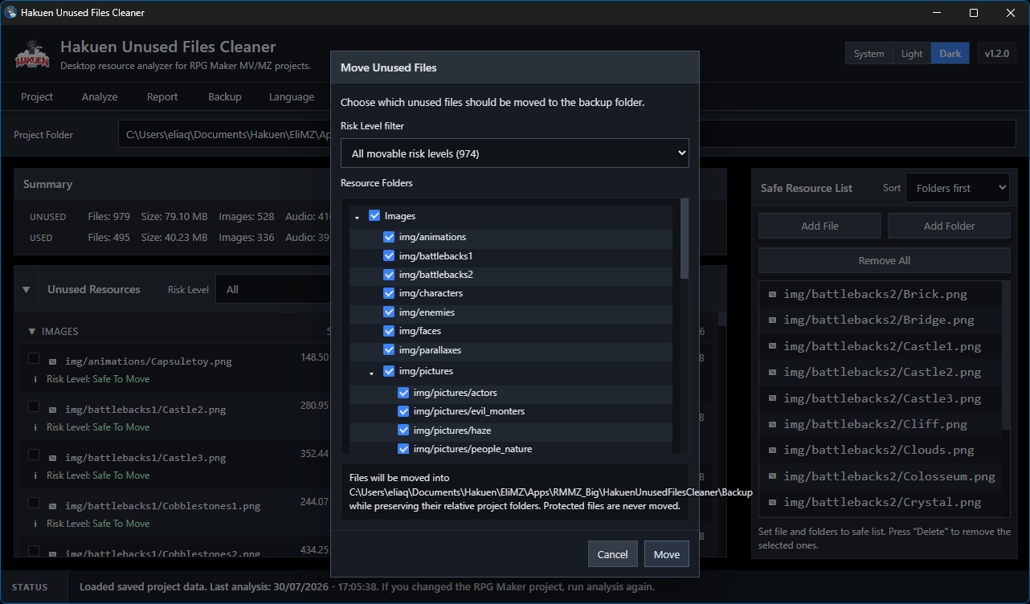
Task: Click the image icon beside Clouds.png
Action: (772, 450)
